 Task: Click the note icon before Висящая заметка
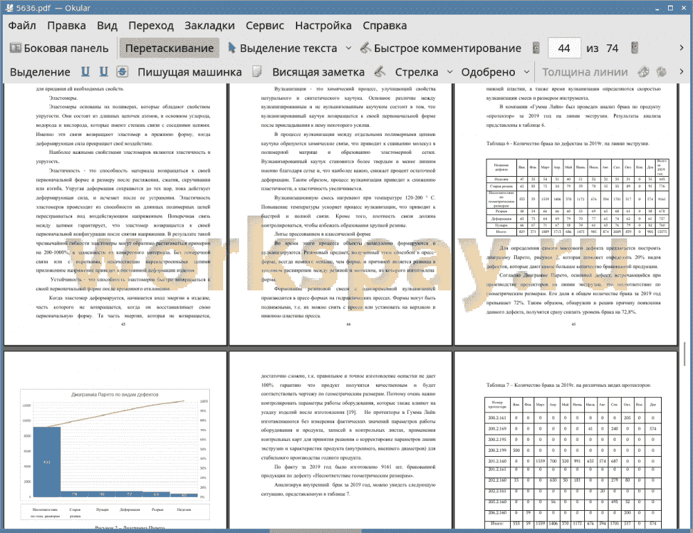coord(257,71)
